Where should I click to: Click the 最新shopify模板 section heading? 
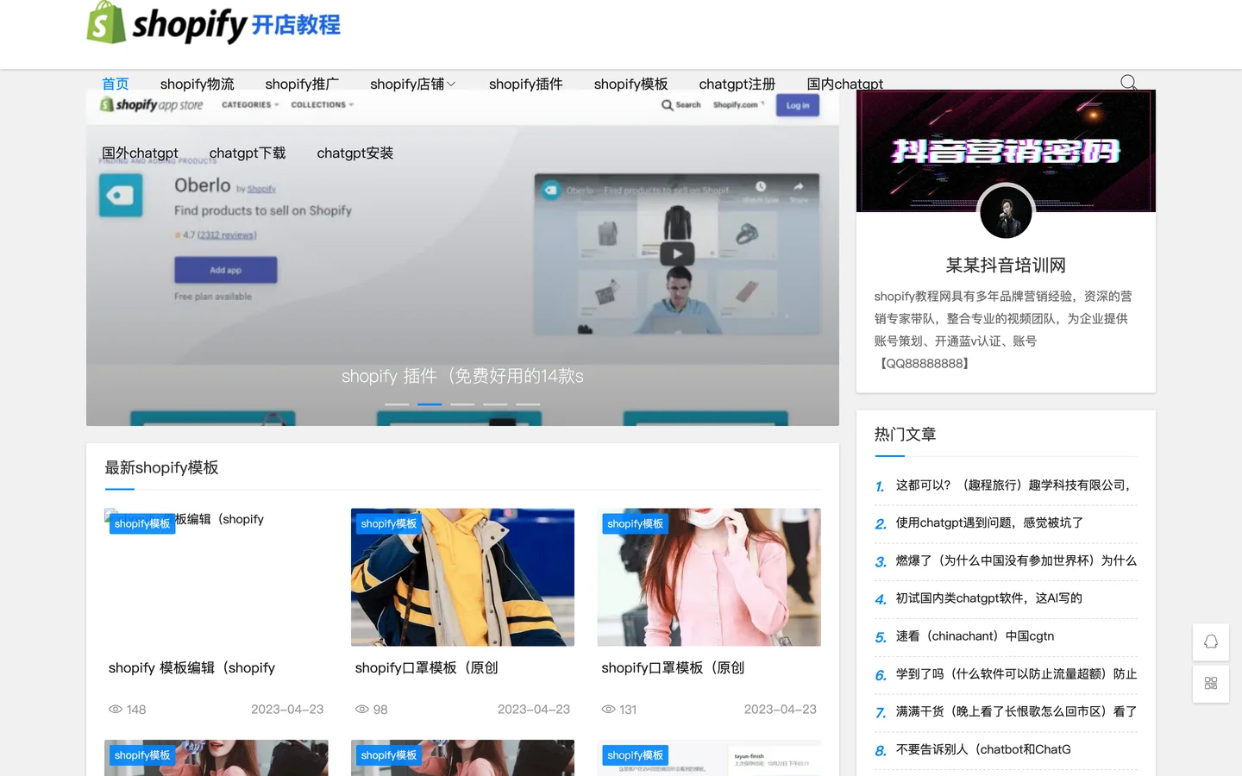click(x=161, y=467)
